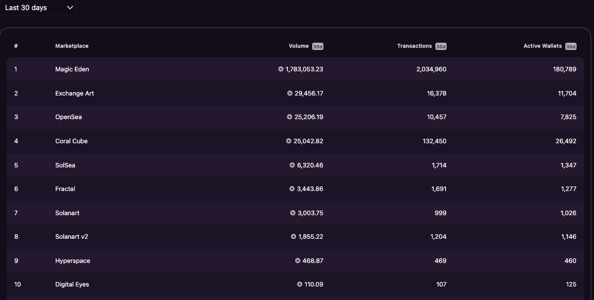Click Fractal transactions 1,691

pos(439,189)
